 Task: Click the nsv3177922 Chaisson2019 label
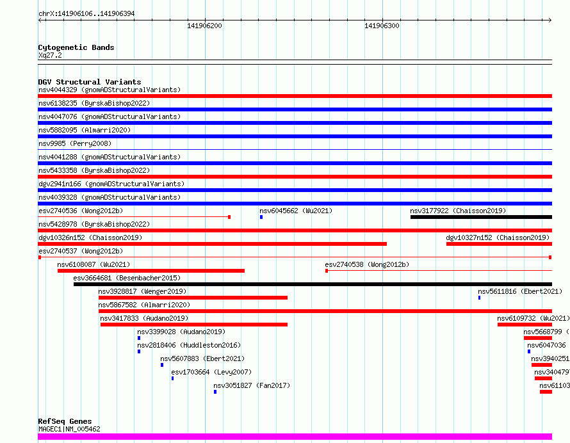point(458,211)
